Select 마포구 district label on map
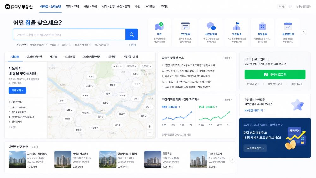This screenshot has width=316, height=178. (x=85, y=95)
